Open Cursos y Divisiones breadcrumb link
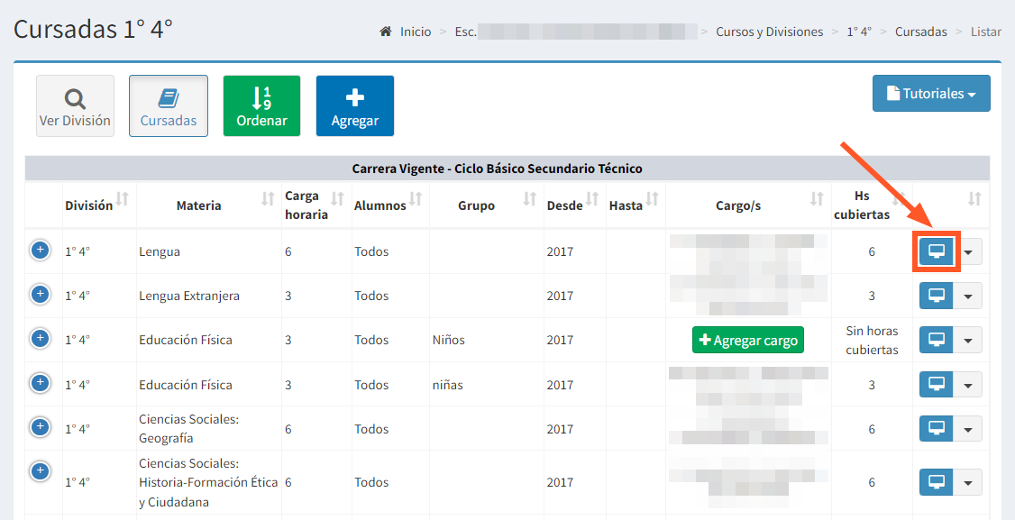The height and width of the screenshot is (520, 1015). (x=769, y=32)
